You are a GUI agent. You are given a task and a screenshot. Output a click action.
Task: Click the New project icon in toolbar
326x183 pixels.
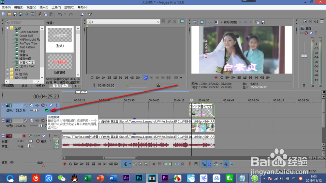pos(4,14)
